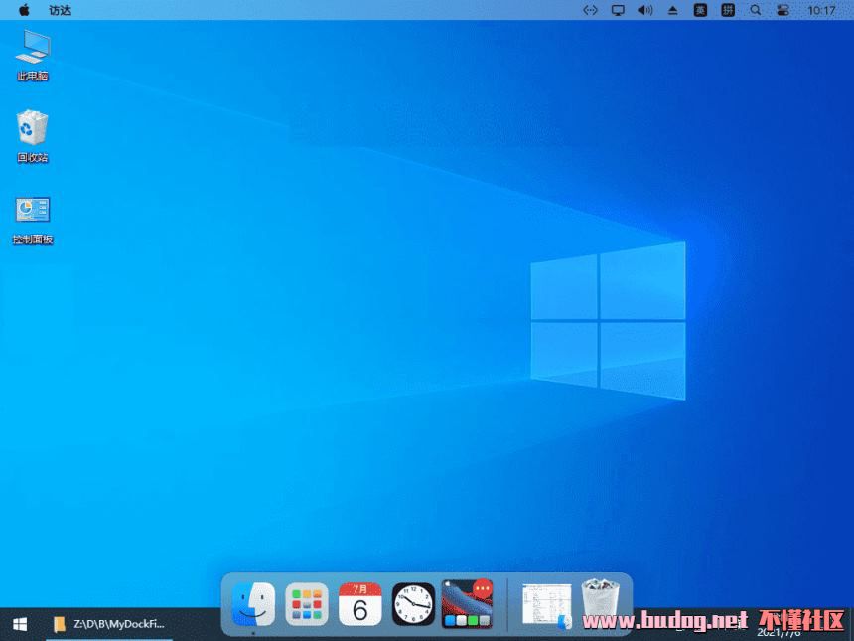Open the control center toggles icon
Viewport: 854px width, 641px height.
tap(783, 10)
